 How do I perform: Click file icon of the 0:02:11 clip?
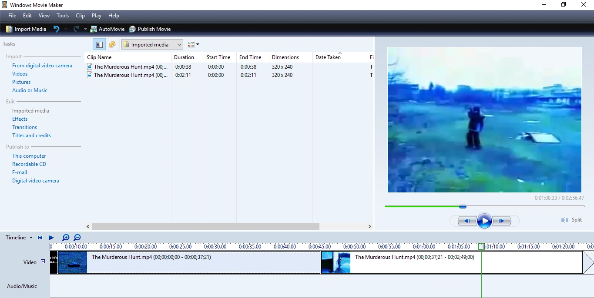90,75
